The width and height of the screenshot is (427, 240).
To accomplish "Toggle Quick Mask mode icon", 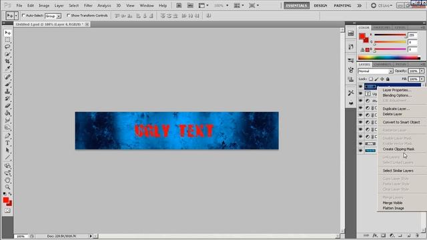I will coord(7,211).
